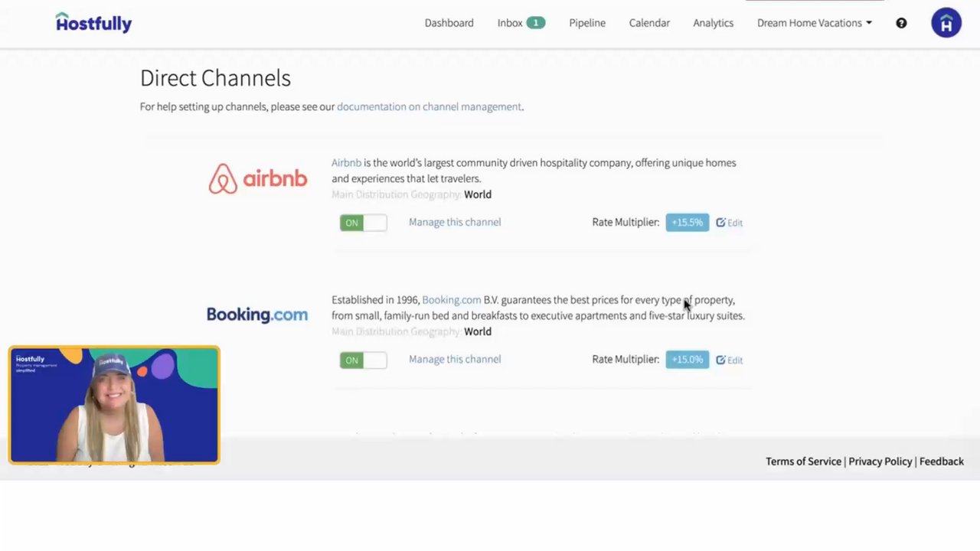980x551 pixels.
Task: Toggle the Booking.com channel ON switch
Action: (364, 360)
